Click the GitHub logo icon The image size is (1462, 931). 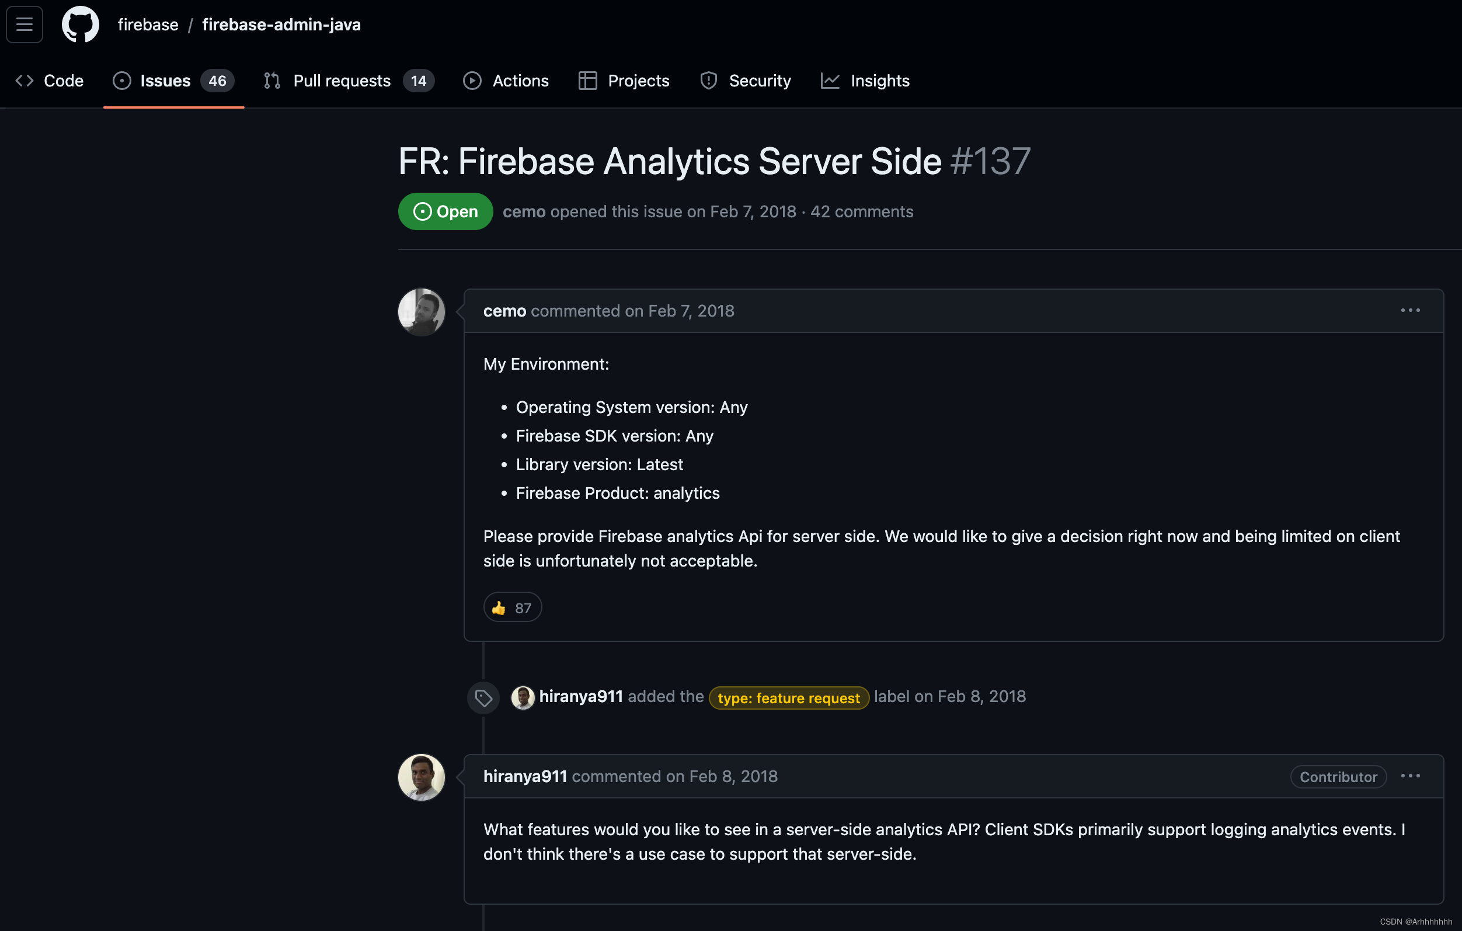(x=80, y=25)
